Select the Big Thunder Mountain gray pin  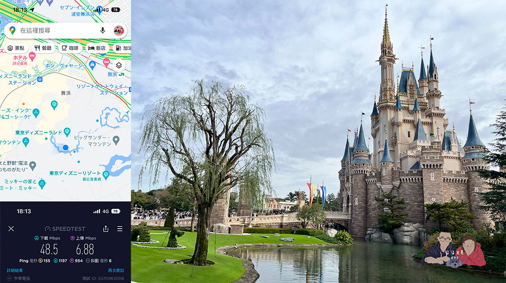116,139
